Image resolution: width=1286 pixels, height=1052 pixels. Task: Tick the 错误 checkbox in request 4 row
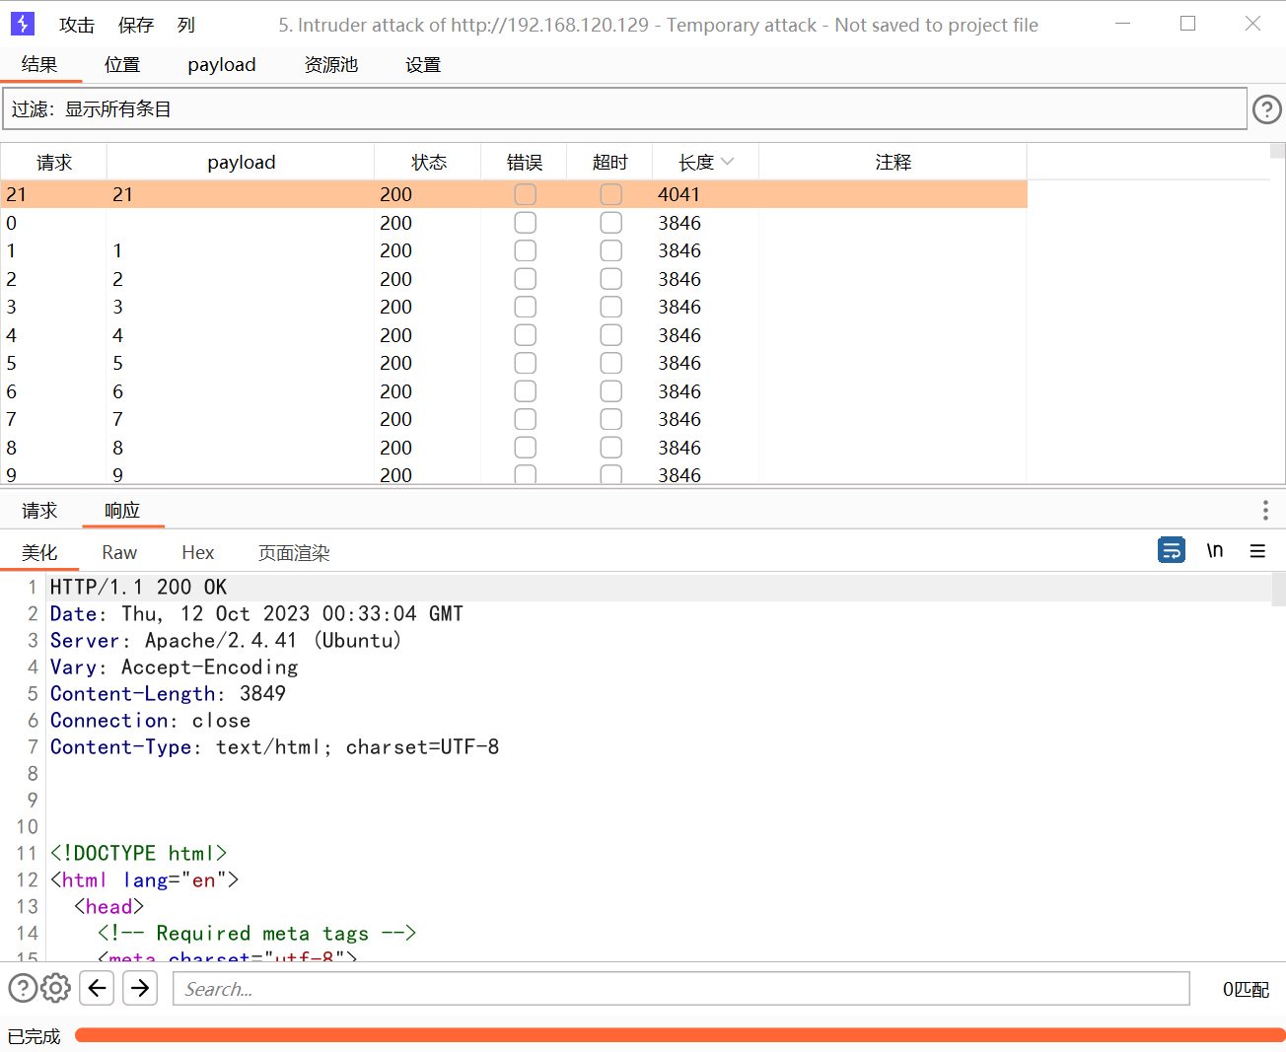point(526,335)
